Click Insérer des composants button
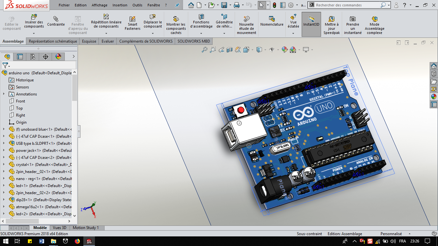Viewport: 438px width, 246px height. coord(34,21)
